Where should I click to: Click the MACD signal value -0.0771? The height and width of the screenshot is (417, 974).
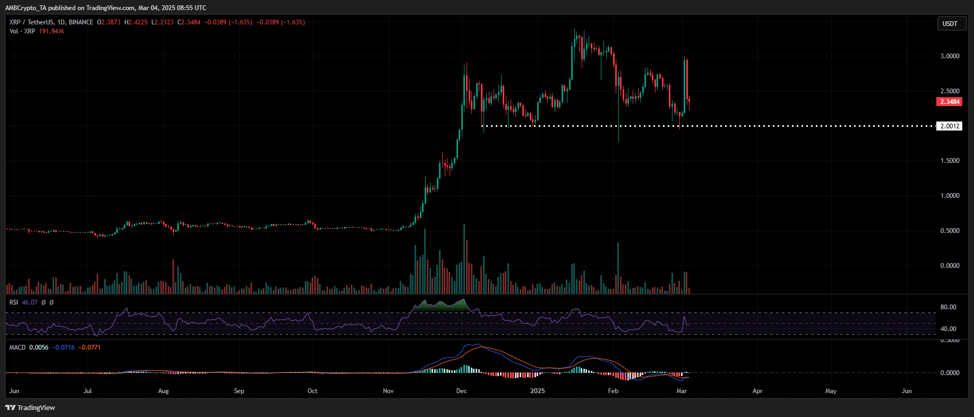pyautogui.click(x=90, y=348)
